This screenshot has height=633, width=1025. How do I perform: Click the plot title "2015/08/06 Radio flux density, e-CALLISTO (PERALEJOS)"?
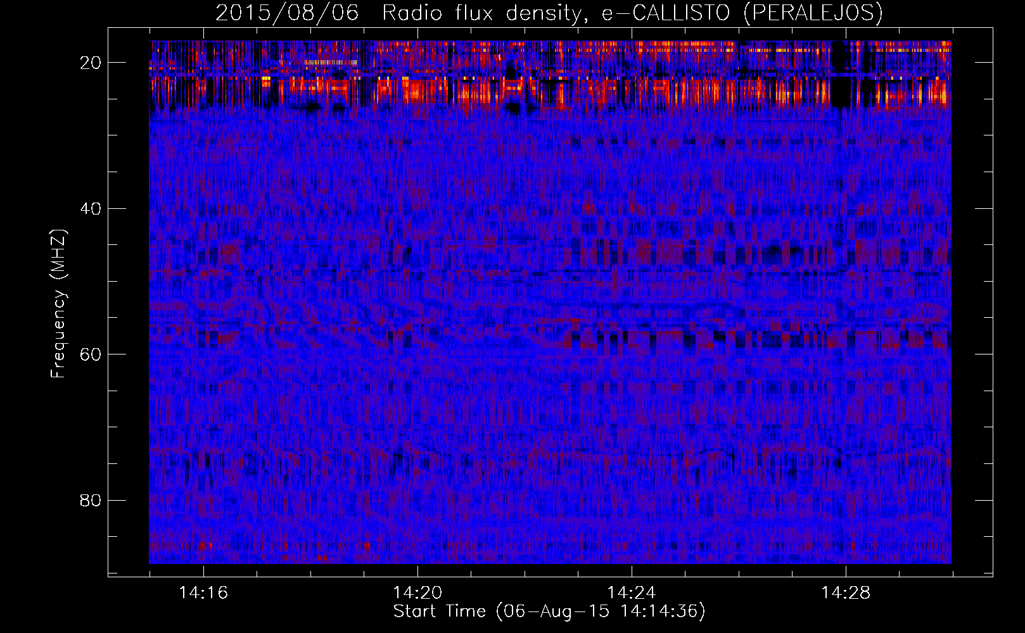tap(549, 13)
